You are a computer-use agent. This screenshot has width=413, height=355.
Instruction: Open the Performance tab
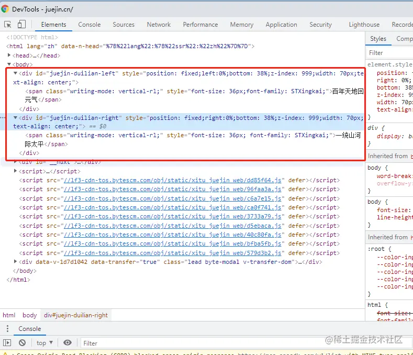pyautogui.click(x=200, y=25)
